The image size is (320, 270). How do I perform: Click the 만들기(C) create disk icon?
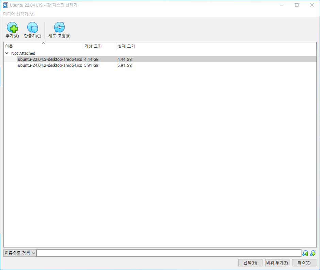click(32, 27)
